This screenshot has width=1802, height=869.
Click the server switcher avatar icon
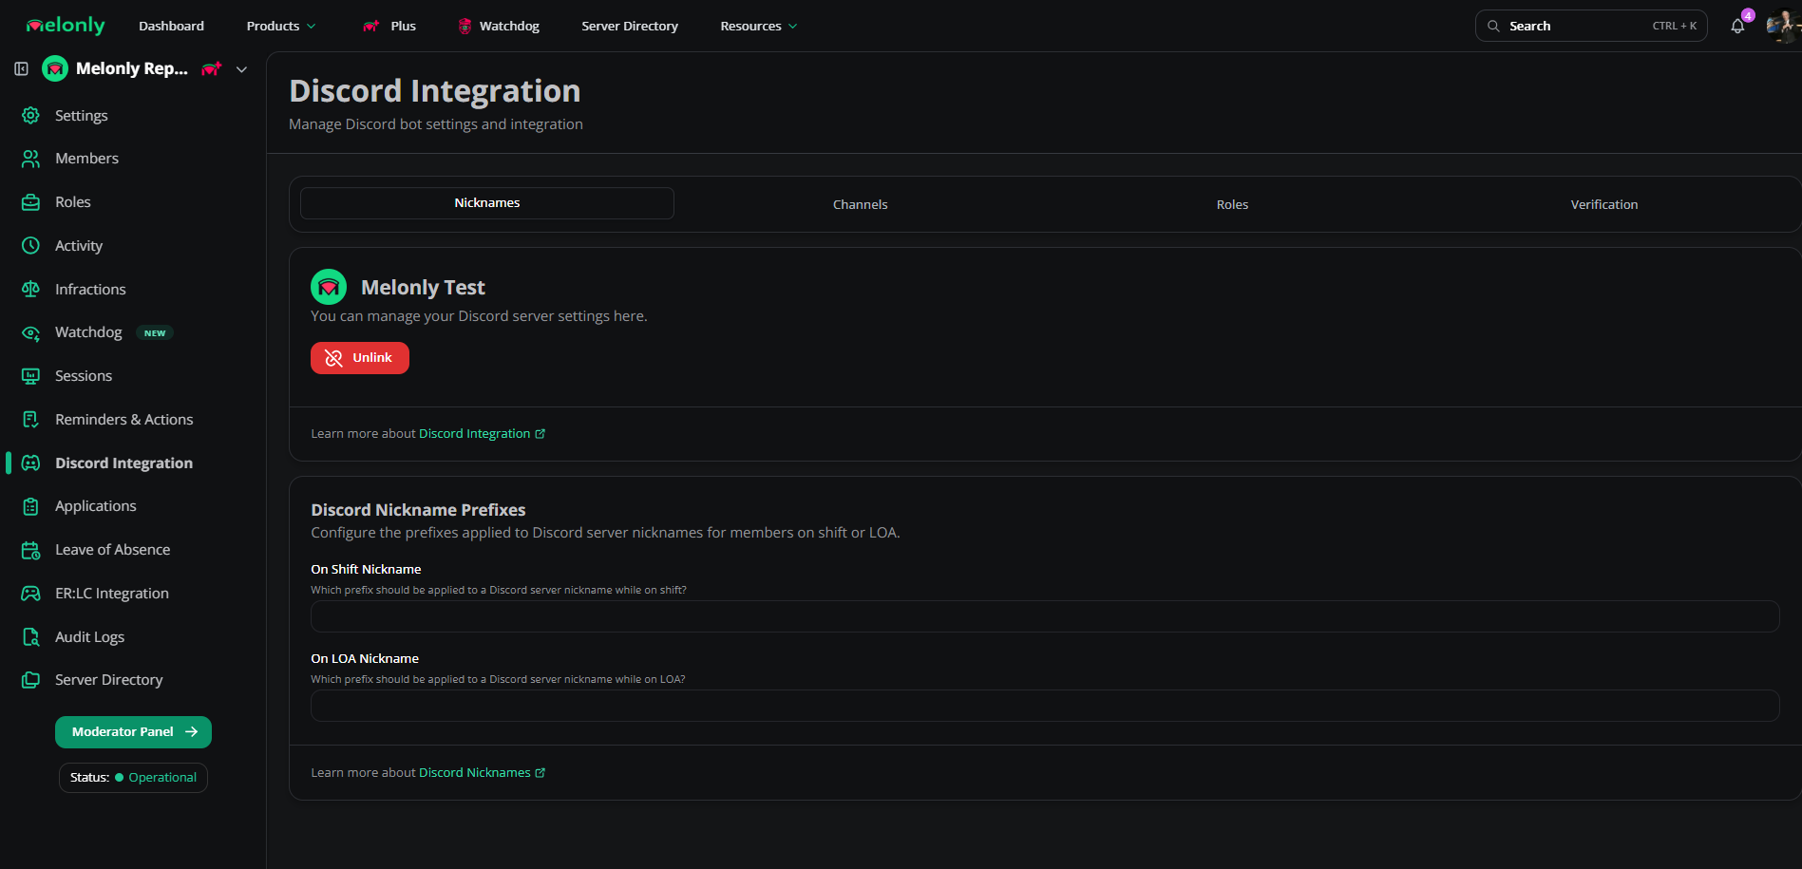55,68
